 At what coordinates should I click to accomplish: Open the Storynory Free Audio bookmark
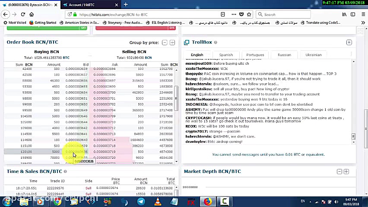pos(123,22)
